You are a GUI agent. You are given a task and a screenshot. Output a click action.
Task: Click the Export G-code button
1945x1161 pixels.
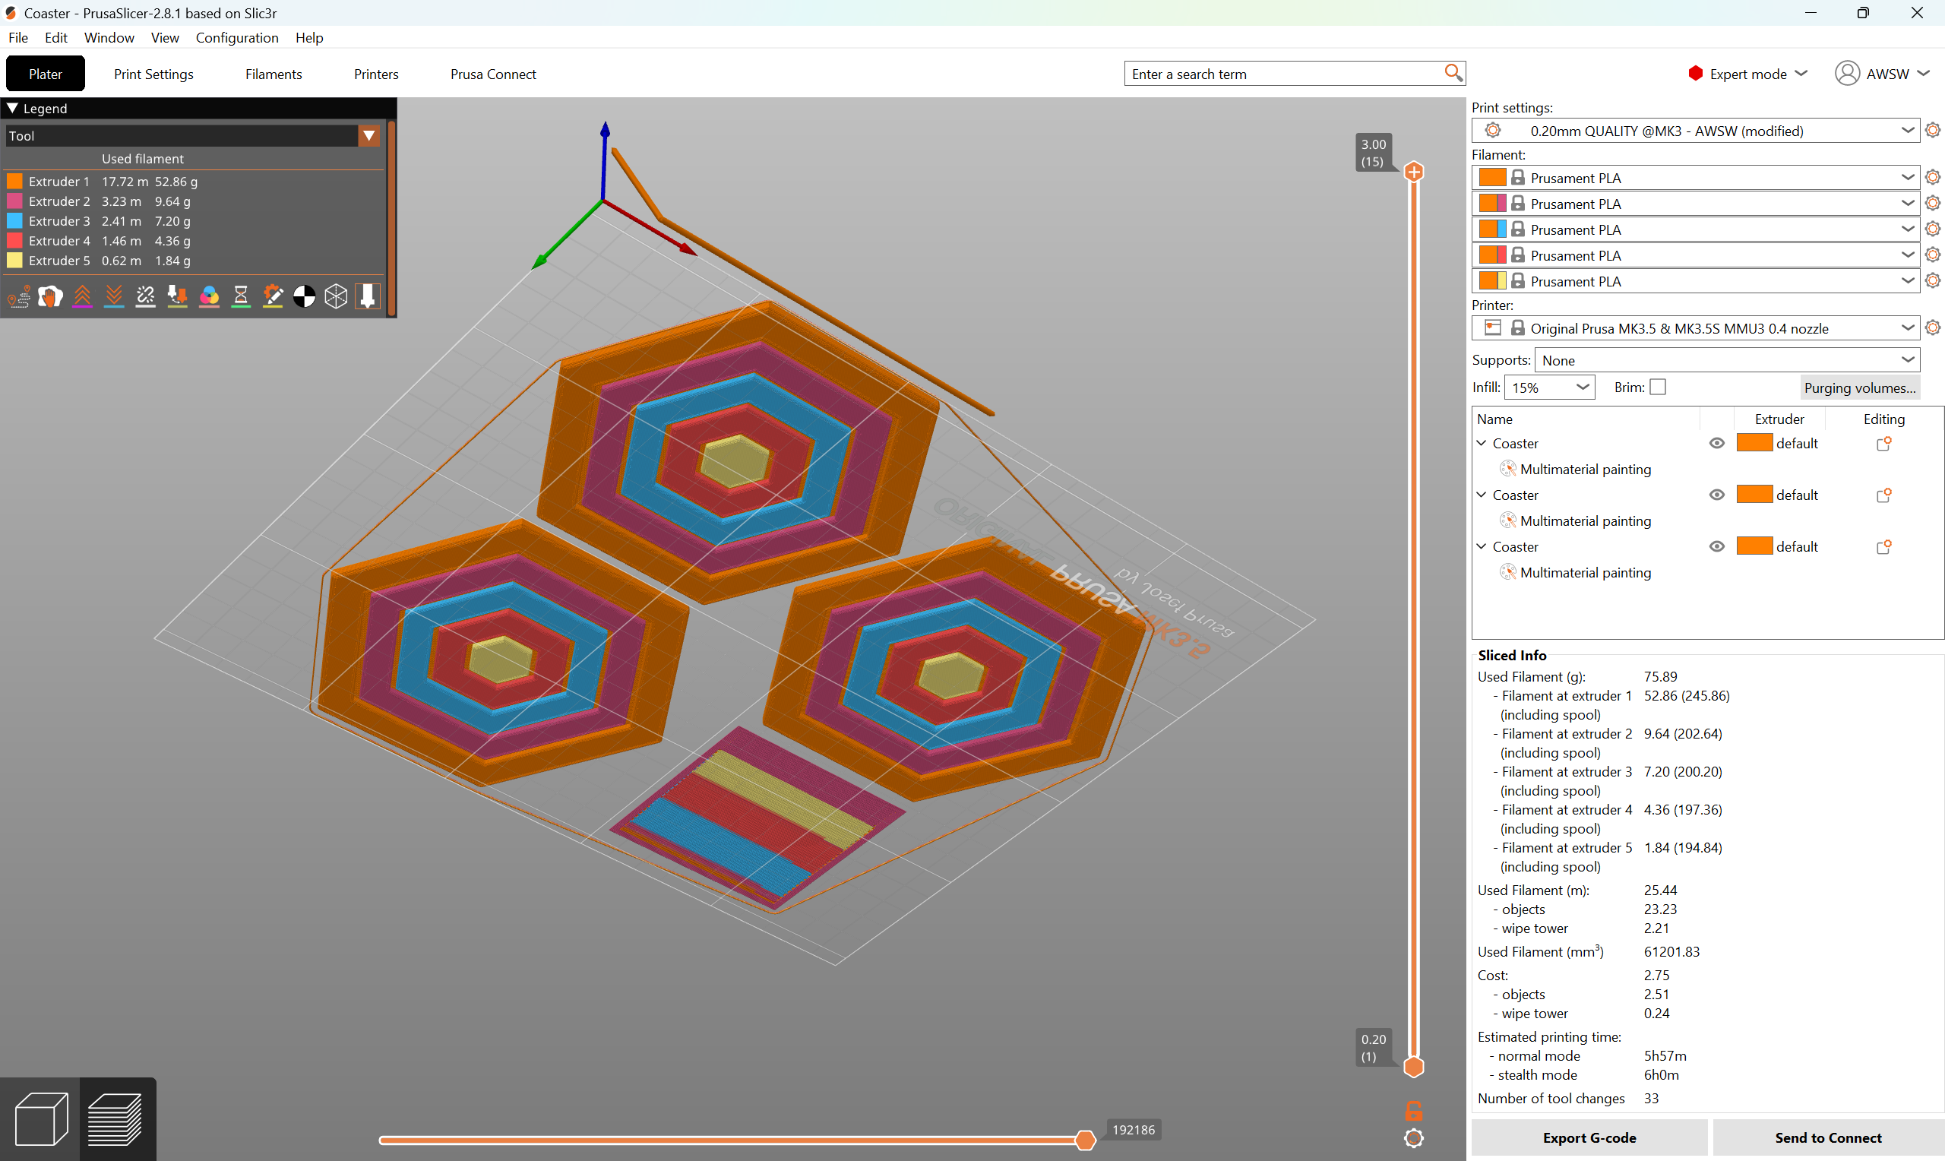click(x=1589, y=1137)
